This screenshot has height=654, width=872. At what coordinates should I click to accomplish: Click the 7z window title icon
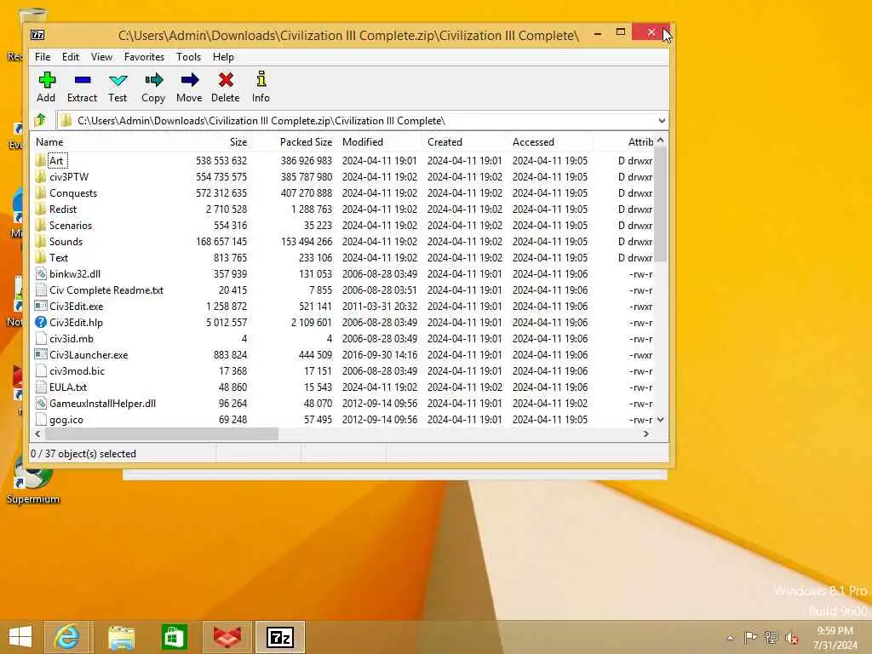(x=37, y=35)
